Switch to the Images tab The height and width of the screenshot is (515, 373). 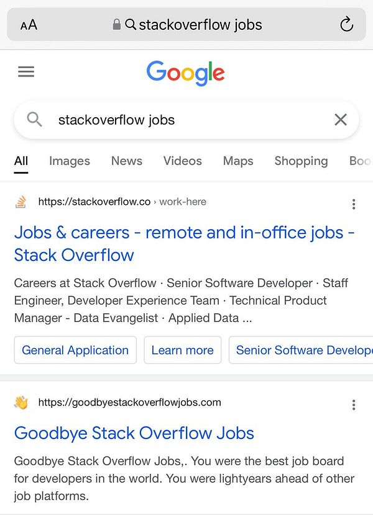70,161
